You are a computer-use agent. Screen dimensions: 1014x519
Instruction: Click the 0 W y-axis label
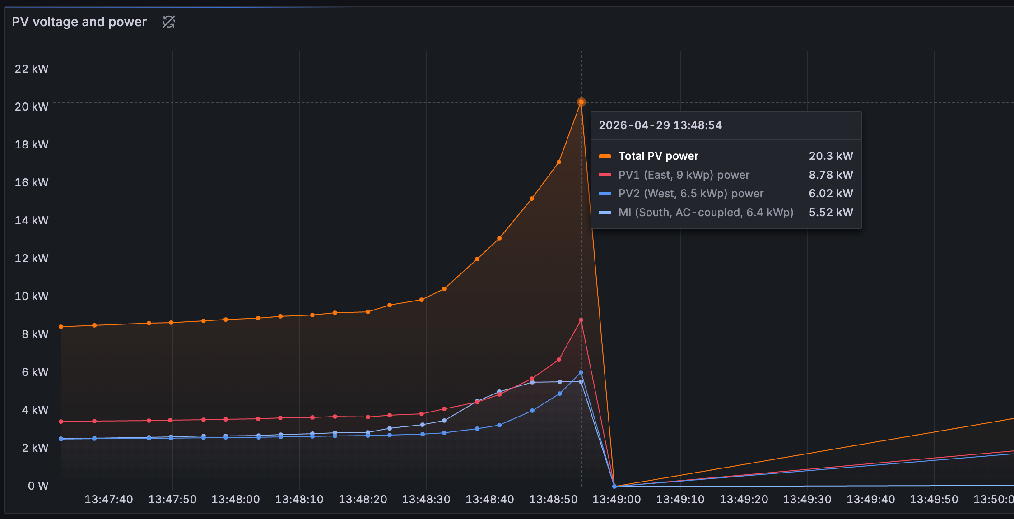(38, 486)
